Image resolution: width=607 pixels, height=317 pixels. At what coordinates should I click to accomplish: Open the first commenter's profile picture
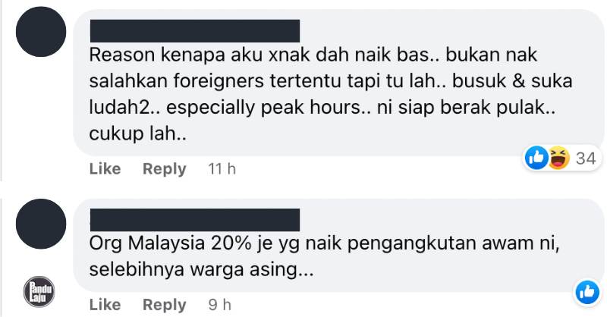point(41,32)
